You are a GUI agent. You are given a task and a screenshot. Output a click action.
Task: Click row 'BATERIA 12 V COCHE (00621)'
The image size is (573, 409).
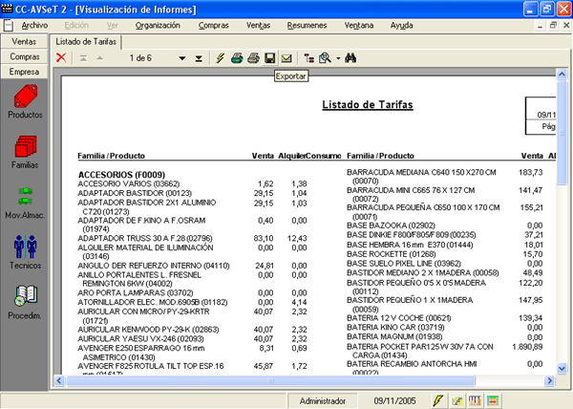point(398,318)
